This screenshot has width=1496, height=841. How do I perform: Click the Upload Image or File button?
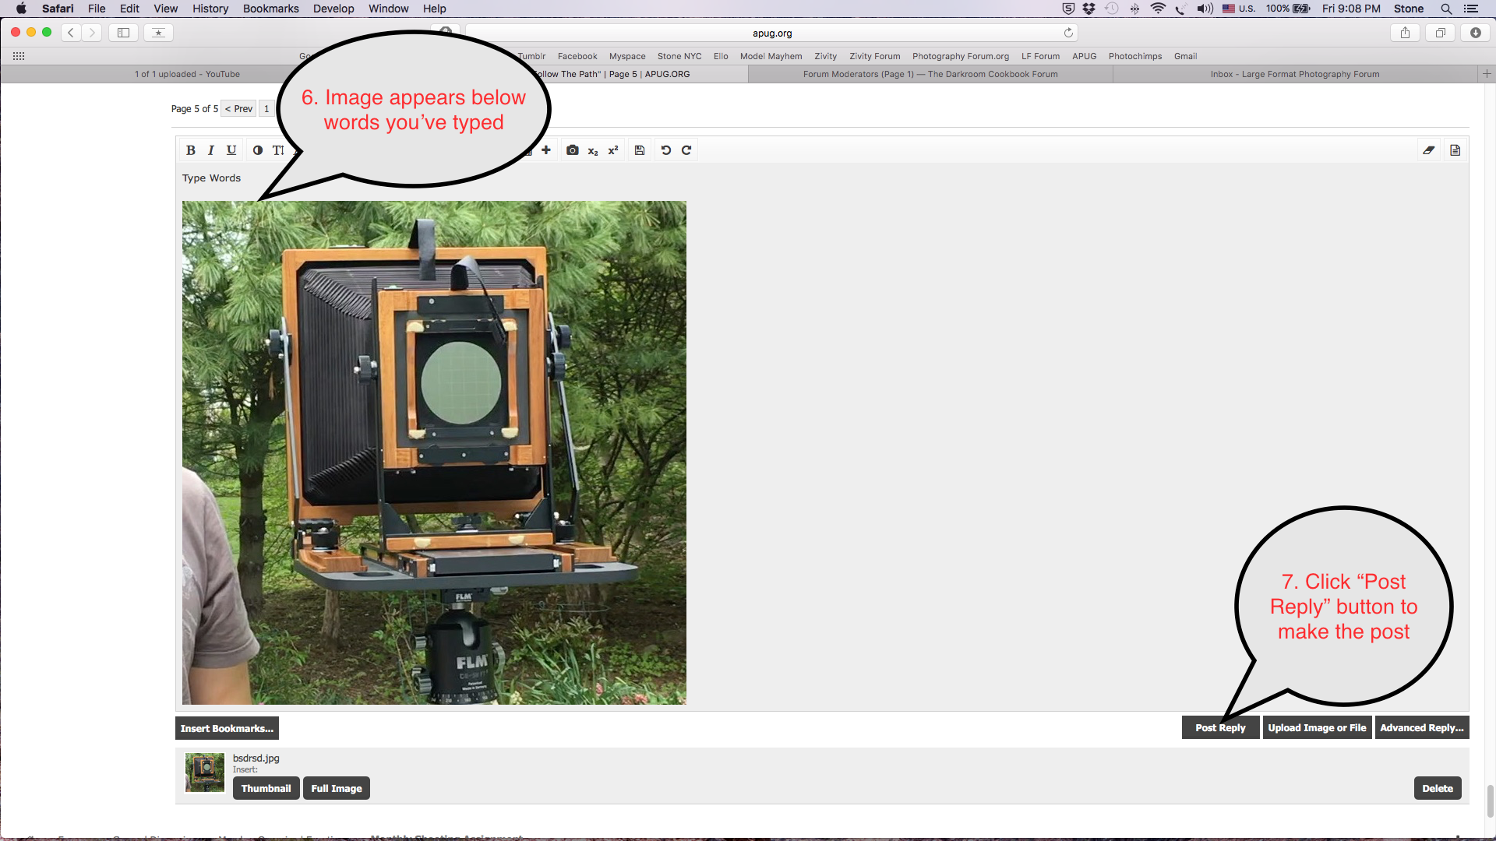click(x=1317, y=727)
